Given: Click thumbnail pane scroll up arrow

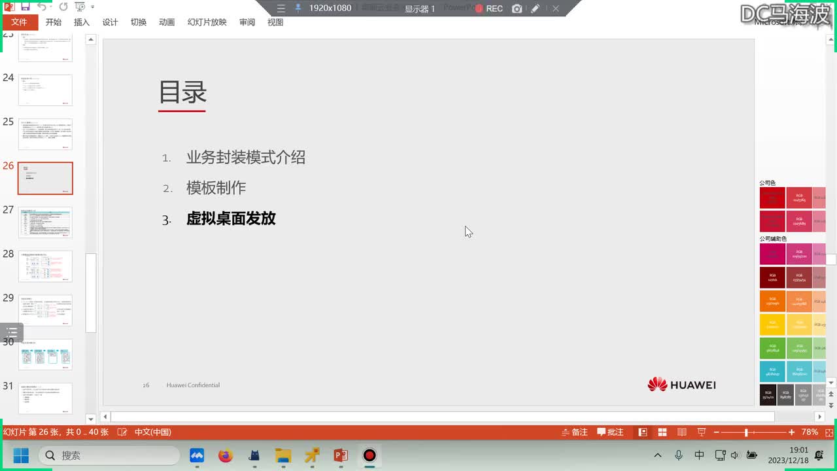Looking at the screenshot, I should pos(91,40).
